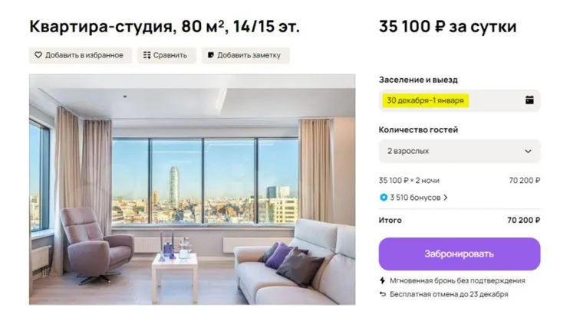The width and height of the screenshot is (583, 324).
Task: Click the blue bonus icon
Action: click(384, 198)
